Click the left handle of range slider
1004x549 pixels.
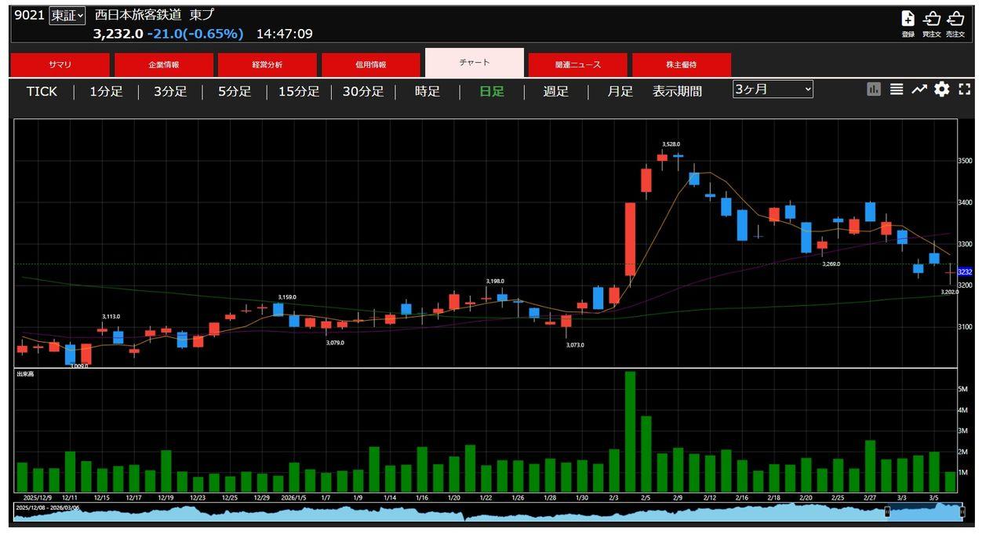pyautogui.click(x=887, y=512)
